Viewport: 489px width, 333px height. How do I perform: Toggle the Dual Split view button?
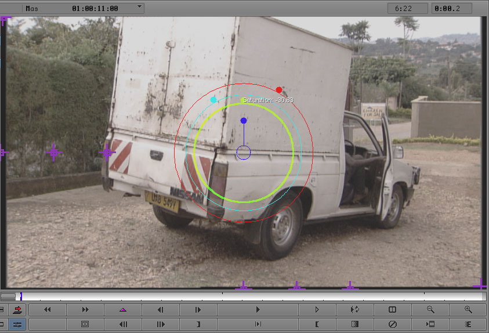tap(393, 310)
